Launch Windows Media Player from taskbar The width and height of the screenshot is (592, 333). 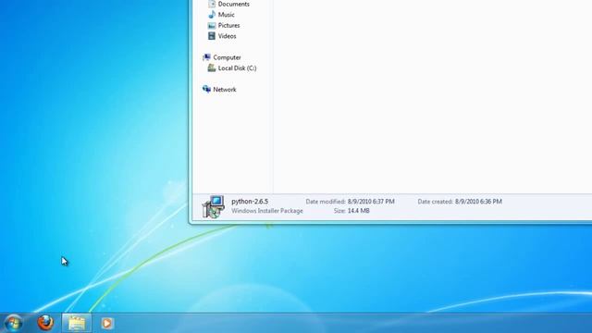coord(107,323)
